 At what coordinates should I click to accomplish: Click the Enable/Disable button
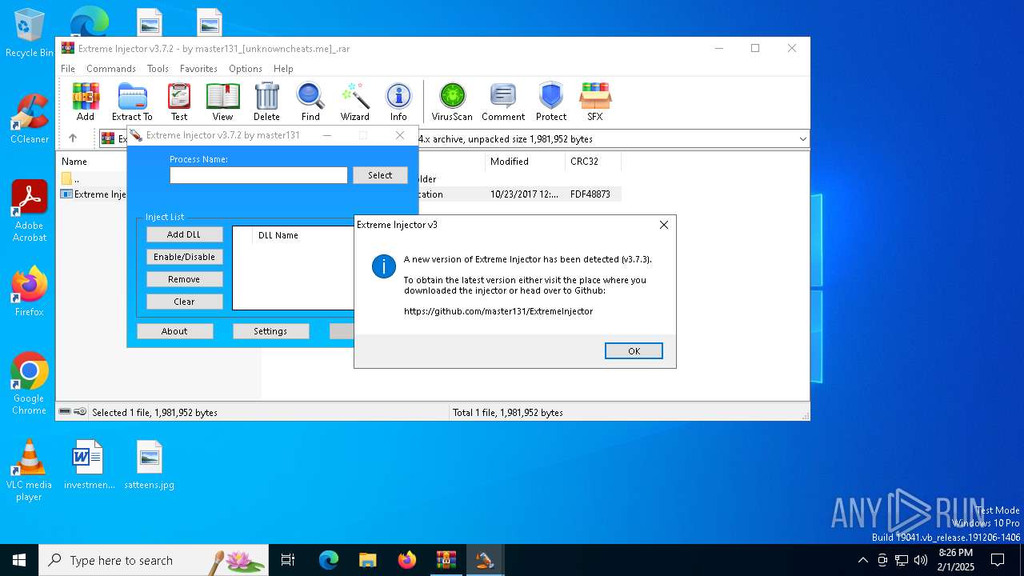[184, 257]
